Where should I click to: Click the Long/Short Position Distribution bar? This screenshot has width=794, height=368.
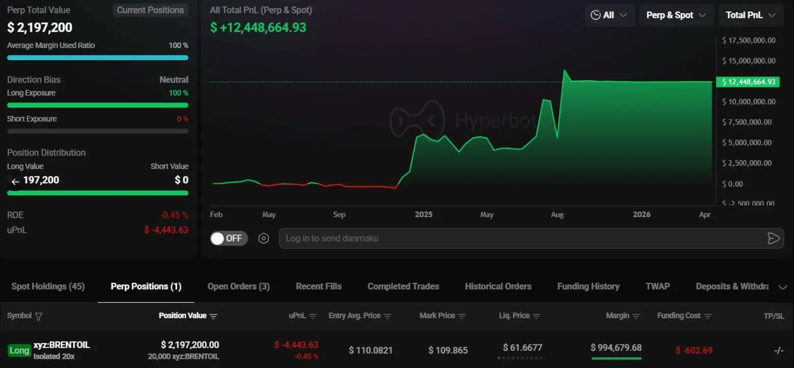pyautogui.click(x=98, y=193)
